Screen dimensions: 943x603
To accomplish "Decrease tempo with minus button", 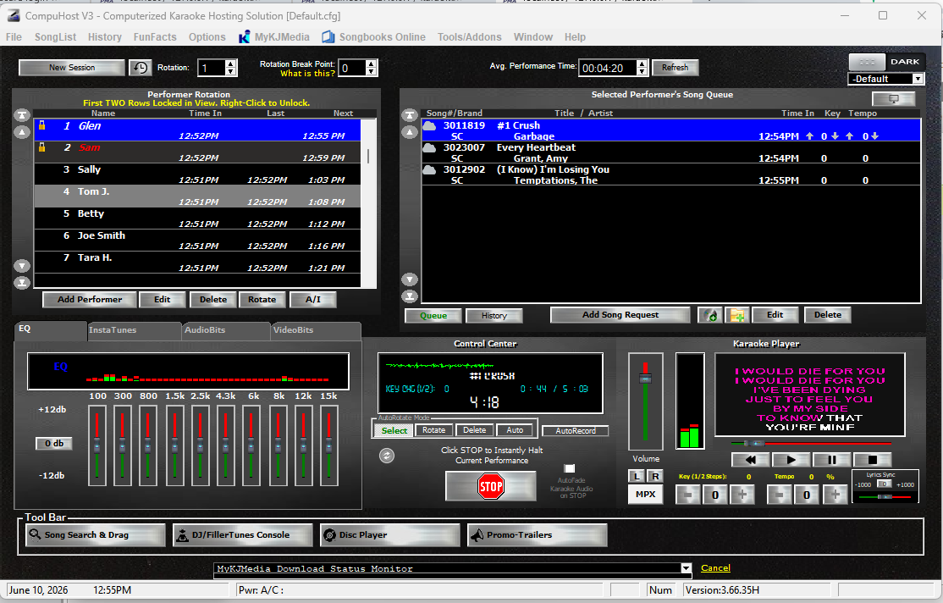I will [x=780, y=495].
